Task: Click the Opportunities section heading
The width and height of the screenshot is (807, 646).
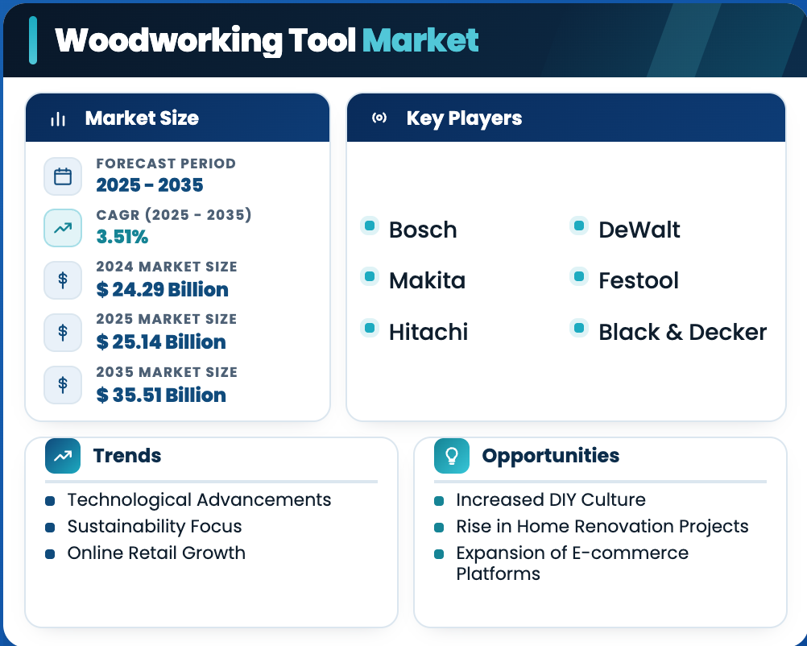Action: pyautogui.click(x=551, y=456)
